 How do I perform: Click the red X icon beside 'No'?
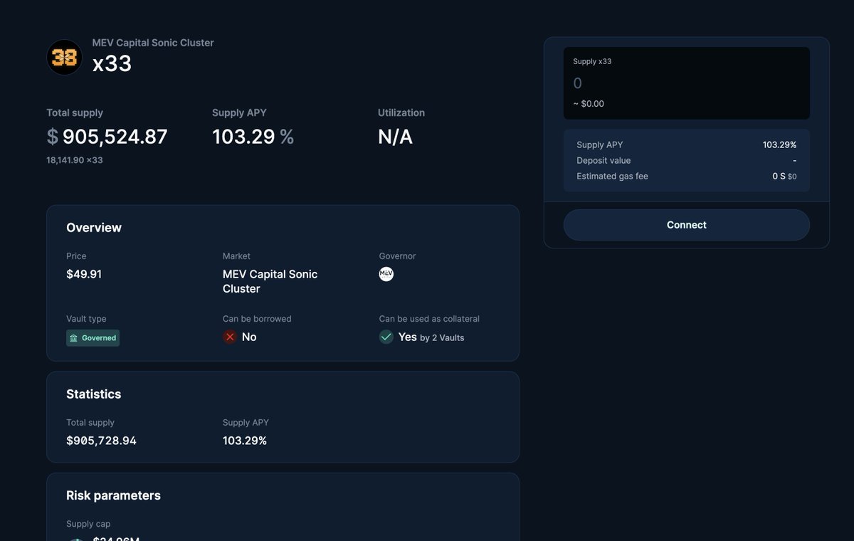click(x=229, y=337)
